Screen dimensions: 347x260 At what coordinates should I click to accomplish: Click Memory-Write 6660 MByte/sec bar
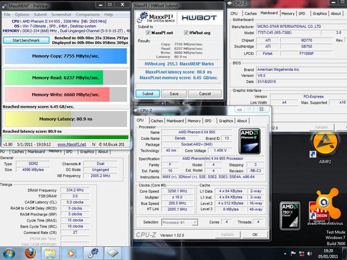point(66,95)
